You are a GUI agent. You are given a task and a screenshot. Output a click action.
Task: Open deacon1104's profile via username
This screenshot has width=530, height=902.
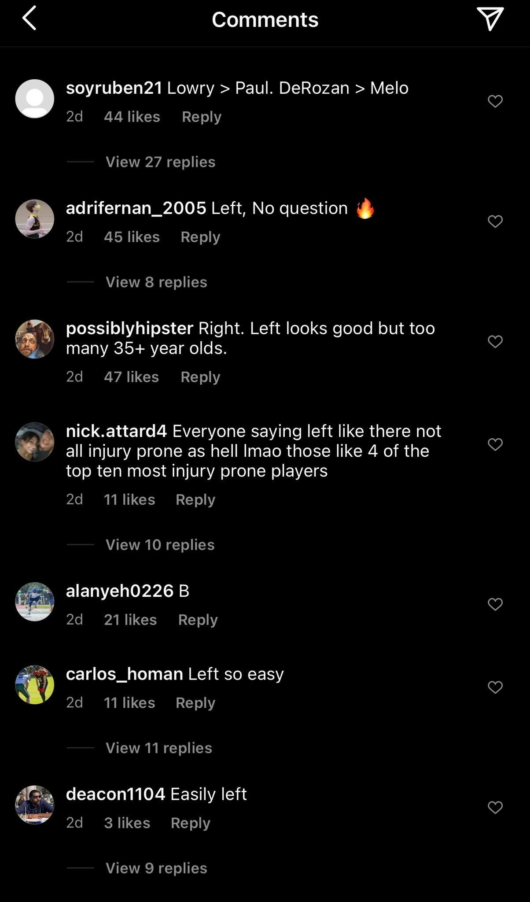point(116,794)
